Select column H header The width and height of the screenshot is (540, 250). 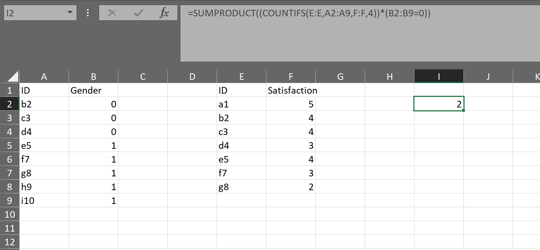pos(389,77)
